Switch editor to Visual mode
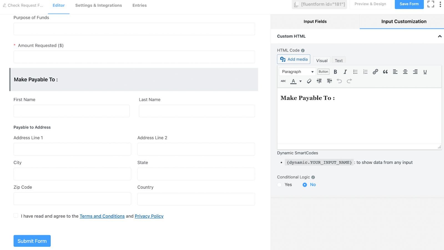Screen dimensions: 444x250 coord(322,60)
